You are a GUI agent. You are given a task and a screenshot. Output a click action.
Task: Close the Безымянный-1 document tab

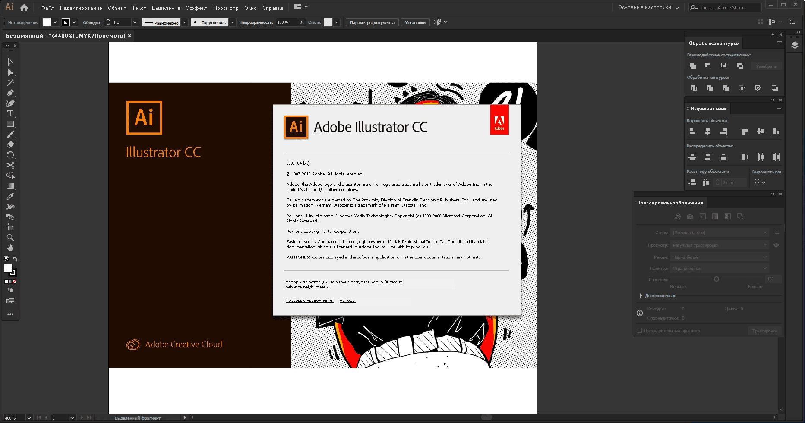coord(129,36)
